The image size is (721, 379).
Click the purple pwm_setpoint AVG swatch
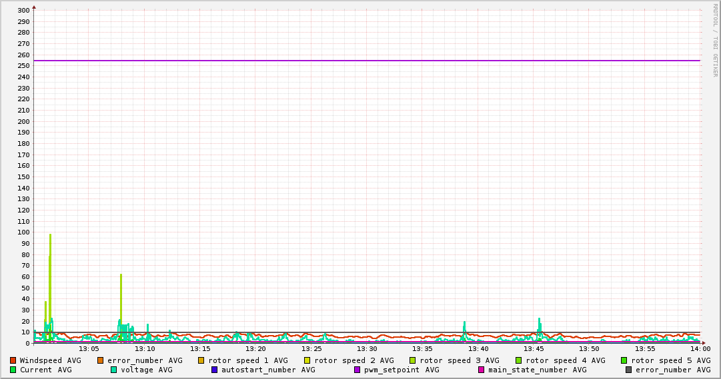357,370
